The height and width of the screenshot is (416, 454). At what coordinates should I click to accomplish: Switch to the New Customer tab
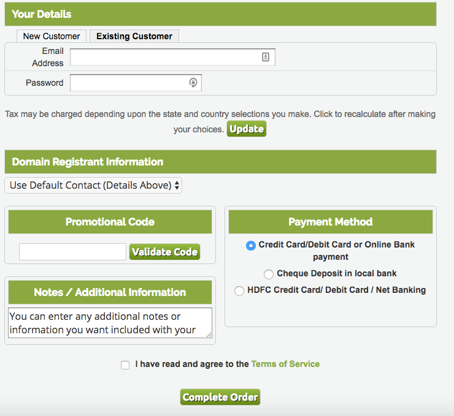(x=52, y=36)
